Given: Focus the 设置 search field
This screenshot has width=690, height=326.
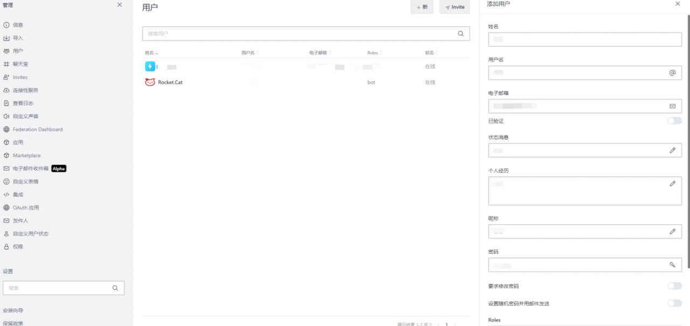Looking at the screenshot, I should pyautogui.click(x=64, y=288).
